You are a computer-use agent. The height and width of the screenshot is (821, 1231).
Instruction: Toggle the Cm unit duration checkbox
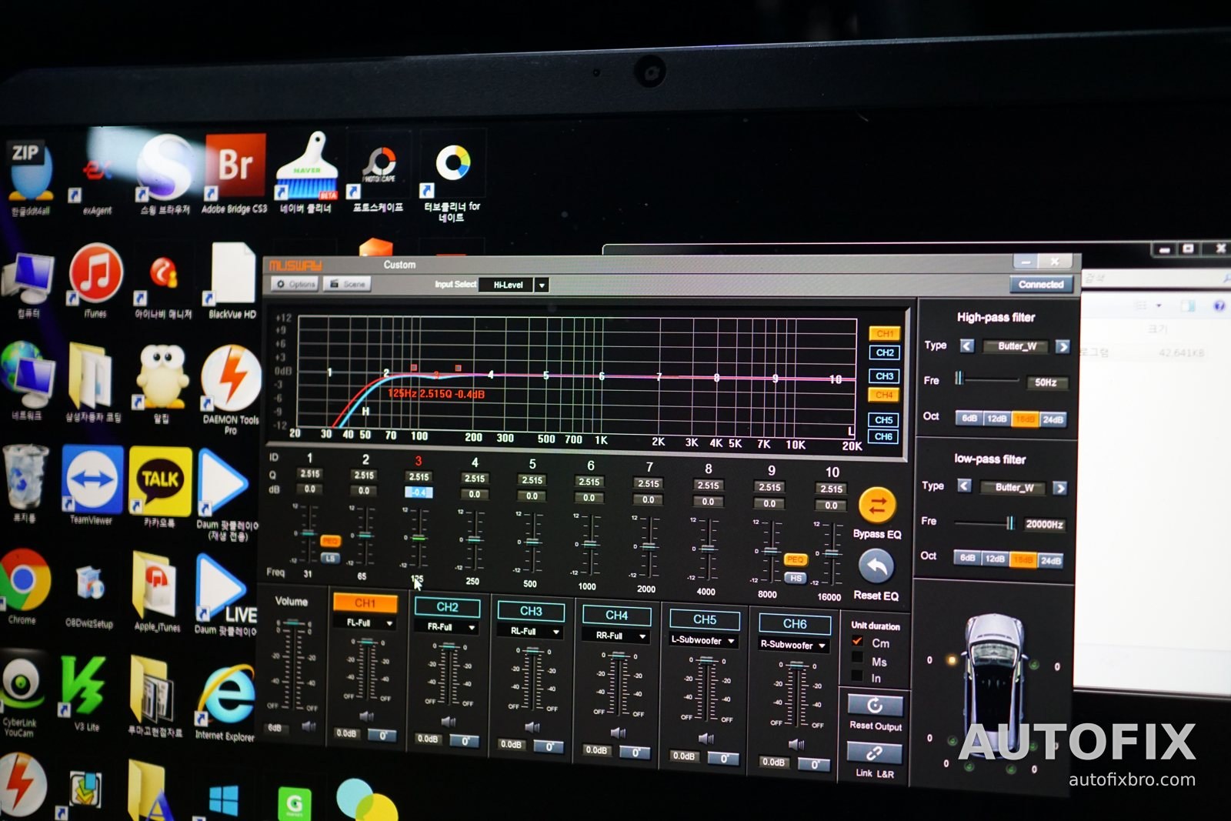(856, 641)
